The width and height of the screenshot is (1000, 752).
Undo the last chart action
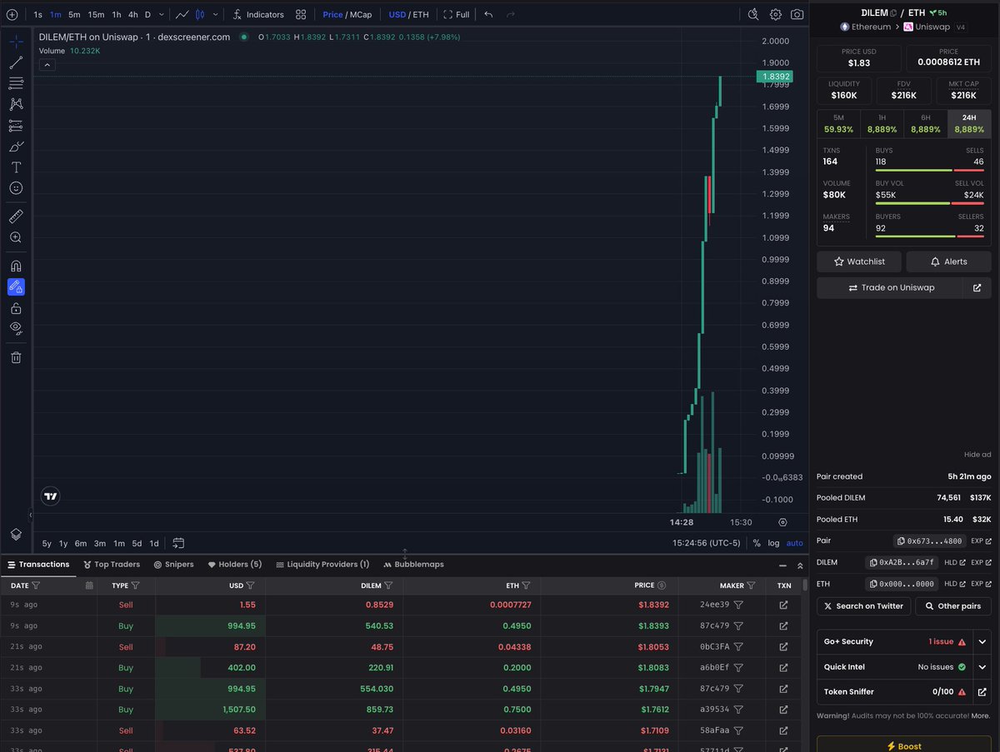pyautogui.click(x=488, y=14)
